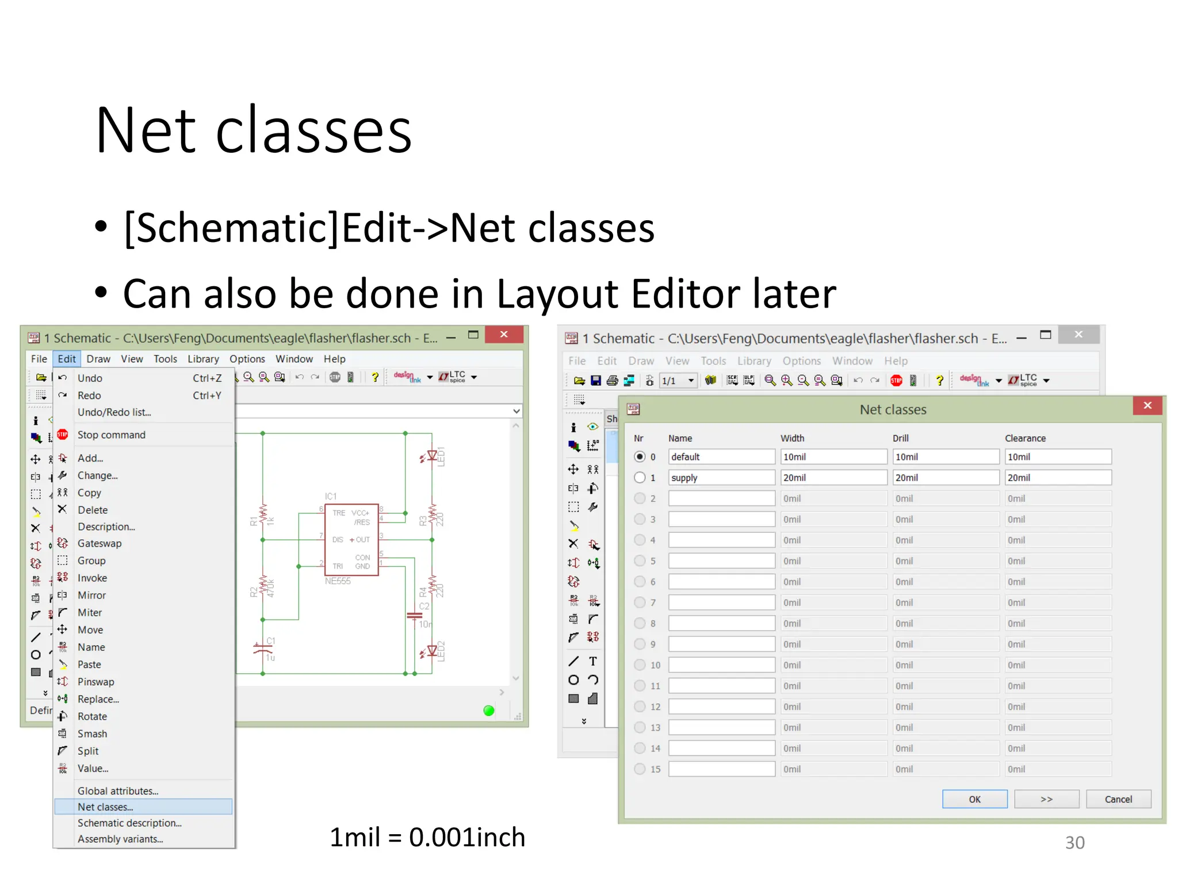Select the Show eye tool
This screenshot has width=1178, height=883.
[x=592, y=427]
